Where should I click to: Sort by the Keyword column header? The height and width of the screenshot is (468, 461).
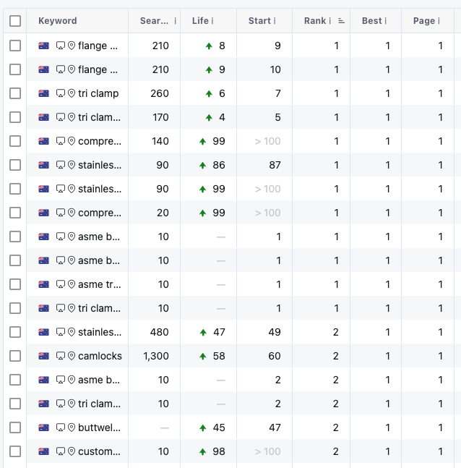[58, 21]
